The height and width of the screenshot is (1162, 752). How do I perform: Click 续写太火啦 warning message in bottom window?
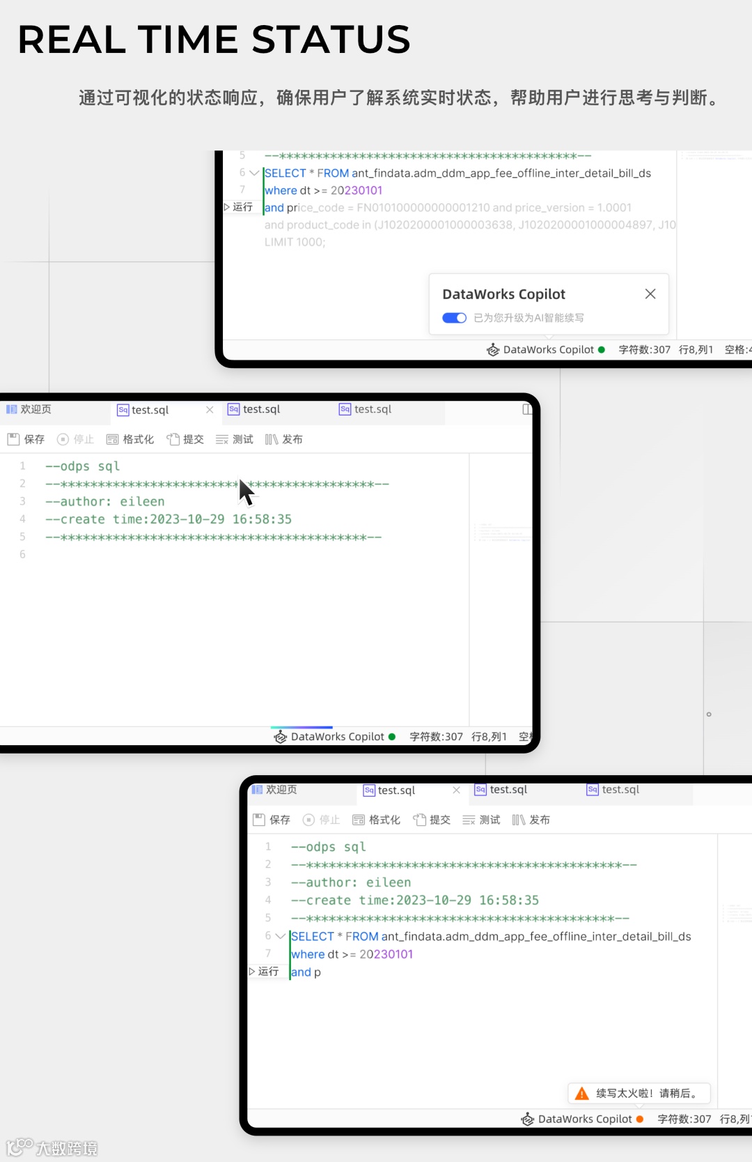point(647,1094)
